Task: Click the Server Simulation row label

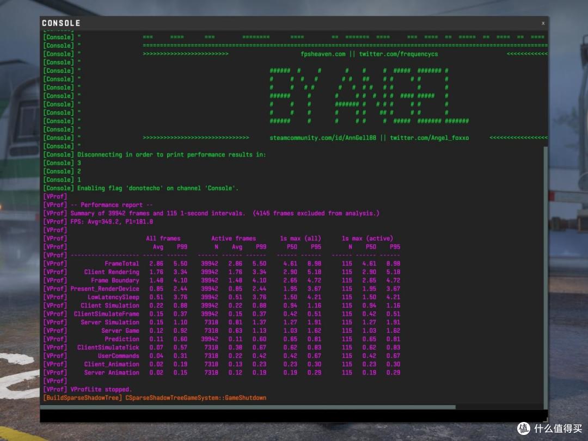Action: 110,322
